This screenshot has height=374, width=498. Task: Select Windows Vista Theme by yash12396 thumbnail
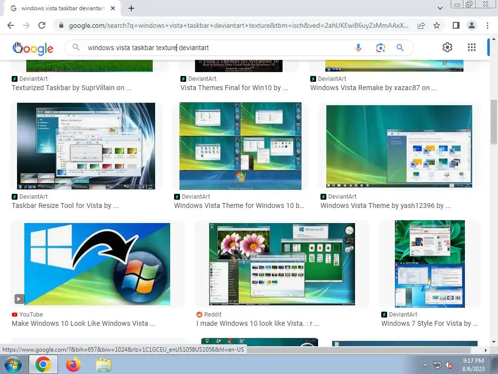pyautogui.click(x=399, y=146)
